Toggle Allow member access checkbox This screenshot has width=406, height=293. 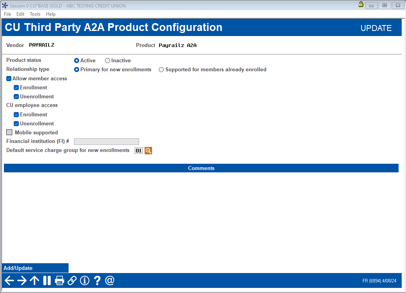click(x=9, y=78)
